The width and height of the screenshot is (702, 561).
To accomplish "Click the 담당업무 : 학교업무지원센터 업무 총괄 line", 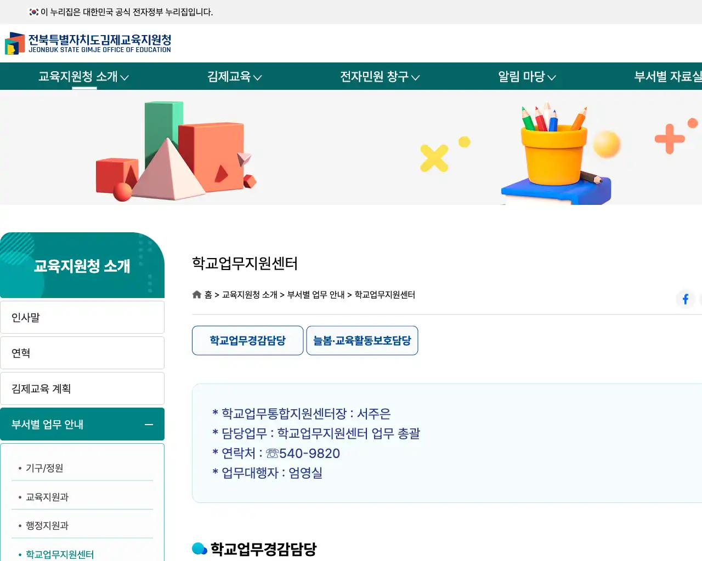I will pos(316,433).
